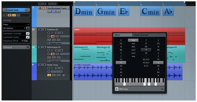Click the MIDI Input icon

[x=117, y=89]
